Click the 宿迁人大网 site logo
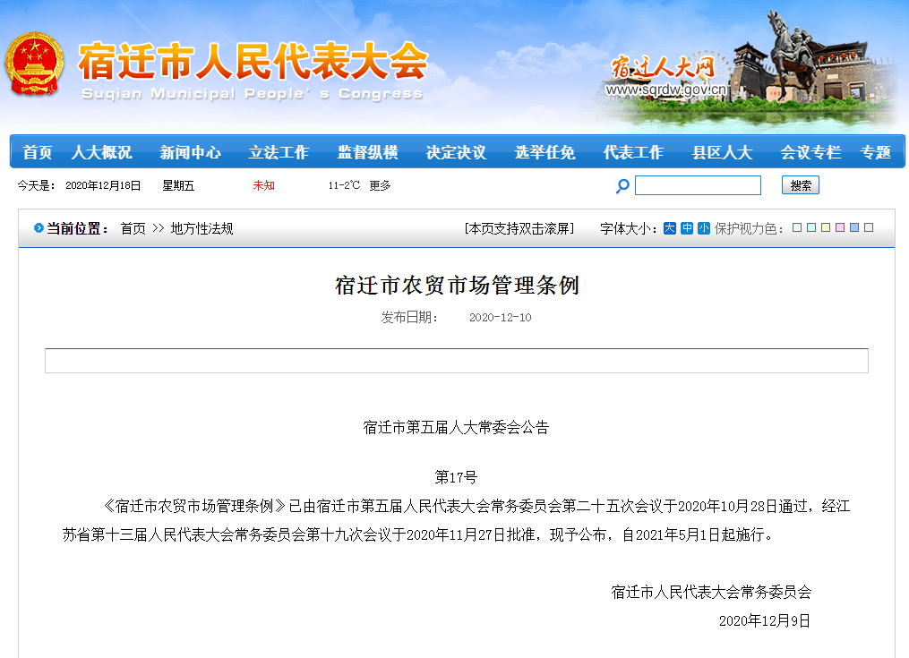The height and width of the screenshot is (658, 909). [663, 69]
